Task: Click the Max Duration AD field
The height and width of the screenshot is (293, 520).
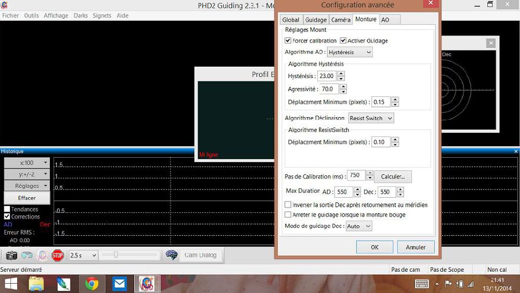Action: pyautogui.click(x=344, y=192)
